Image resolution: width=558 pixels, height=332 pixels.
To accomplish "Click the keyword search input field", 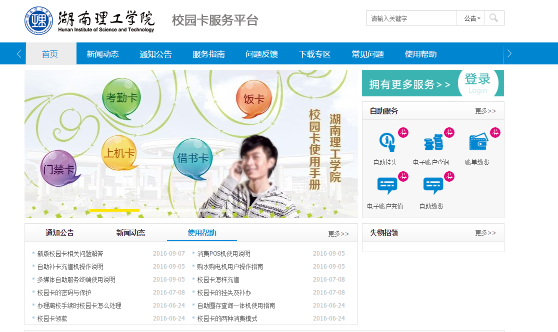I will [411, 18].
